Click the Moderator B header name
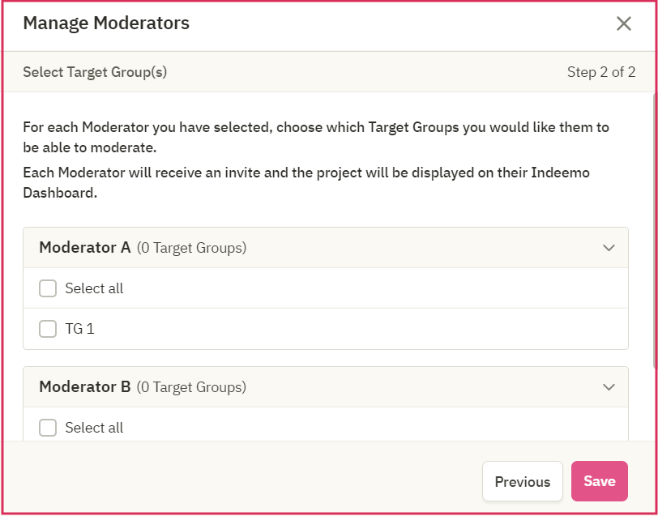 85,386
